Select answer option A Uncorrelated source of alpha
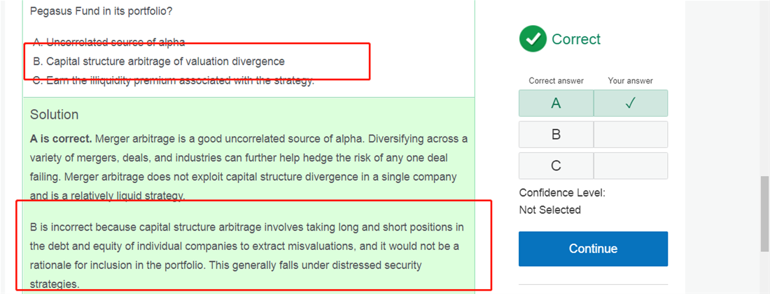Image resolution: width=770 pixels, height=294 pixels. [x=109, y=42]
